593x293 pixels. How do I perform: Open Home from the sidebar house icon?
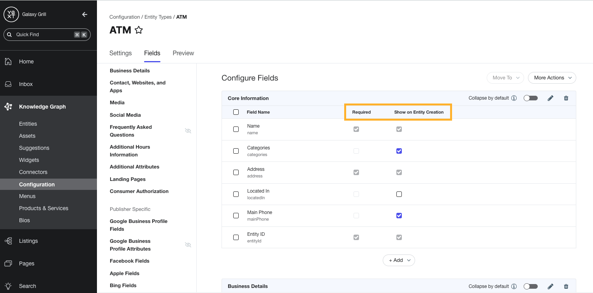[8, 61]
